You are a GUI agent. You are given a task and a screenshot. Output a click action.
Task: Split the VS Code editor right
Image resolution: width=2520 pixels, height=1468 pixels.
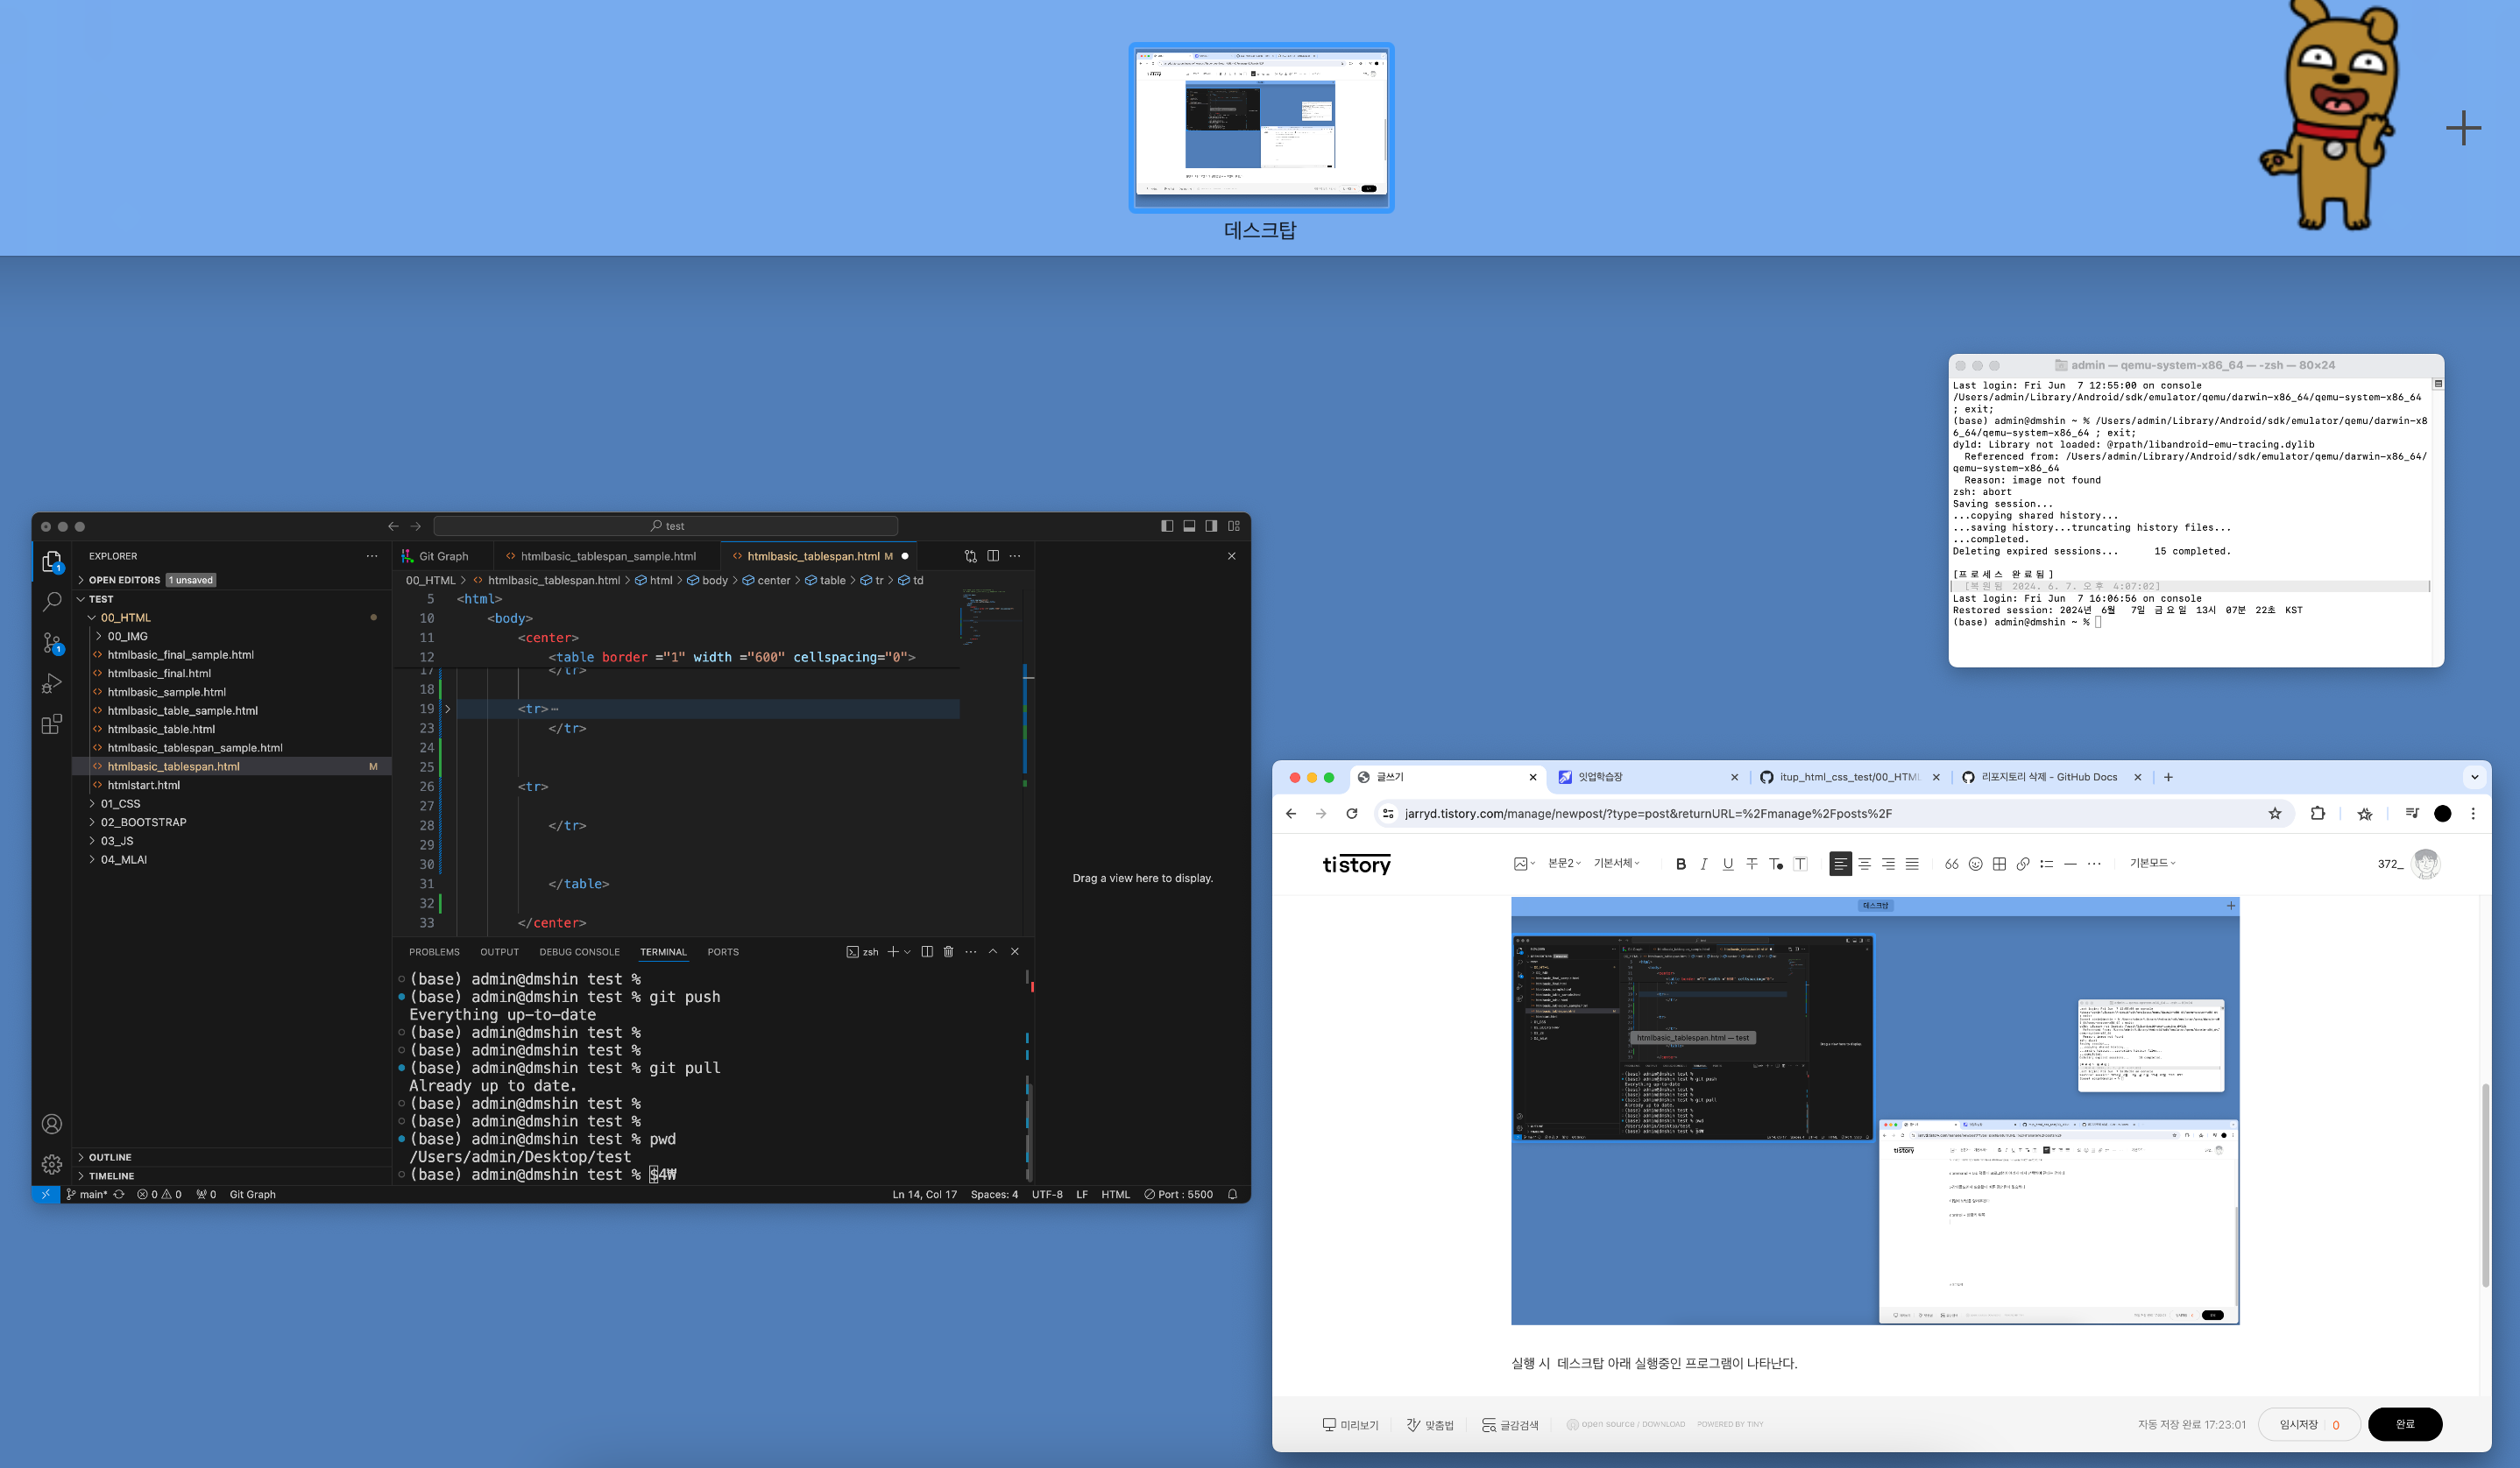point(993,555)
